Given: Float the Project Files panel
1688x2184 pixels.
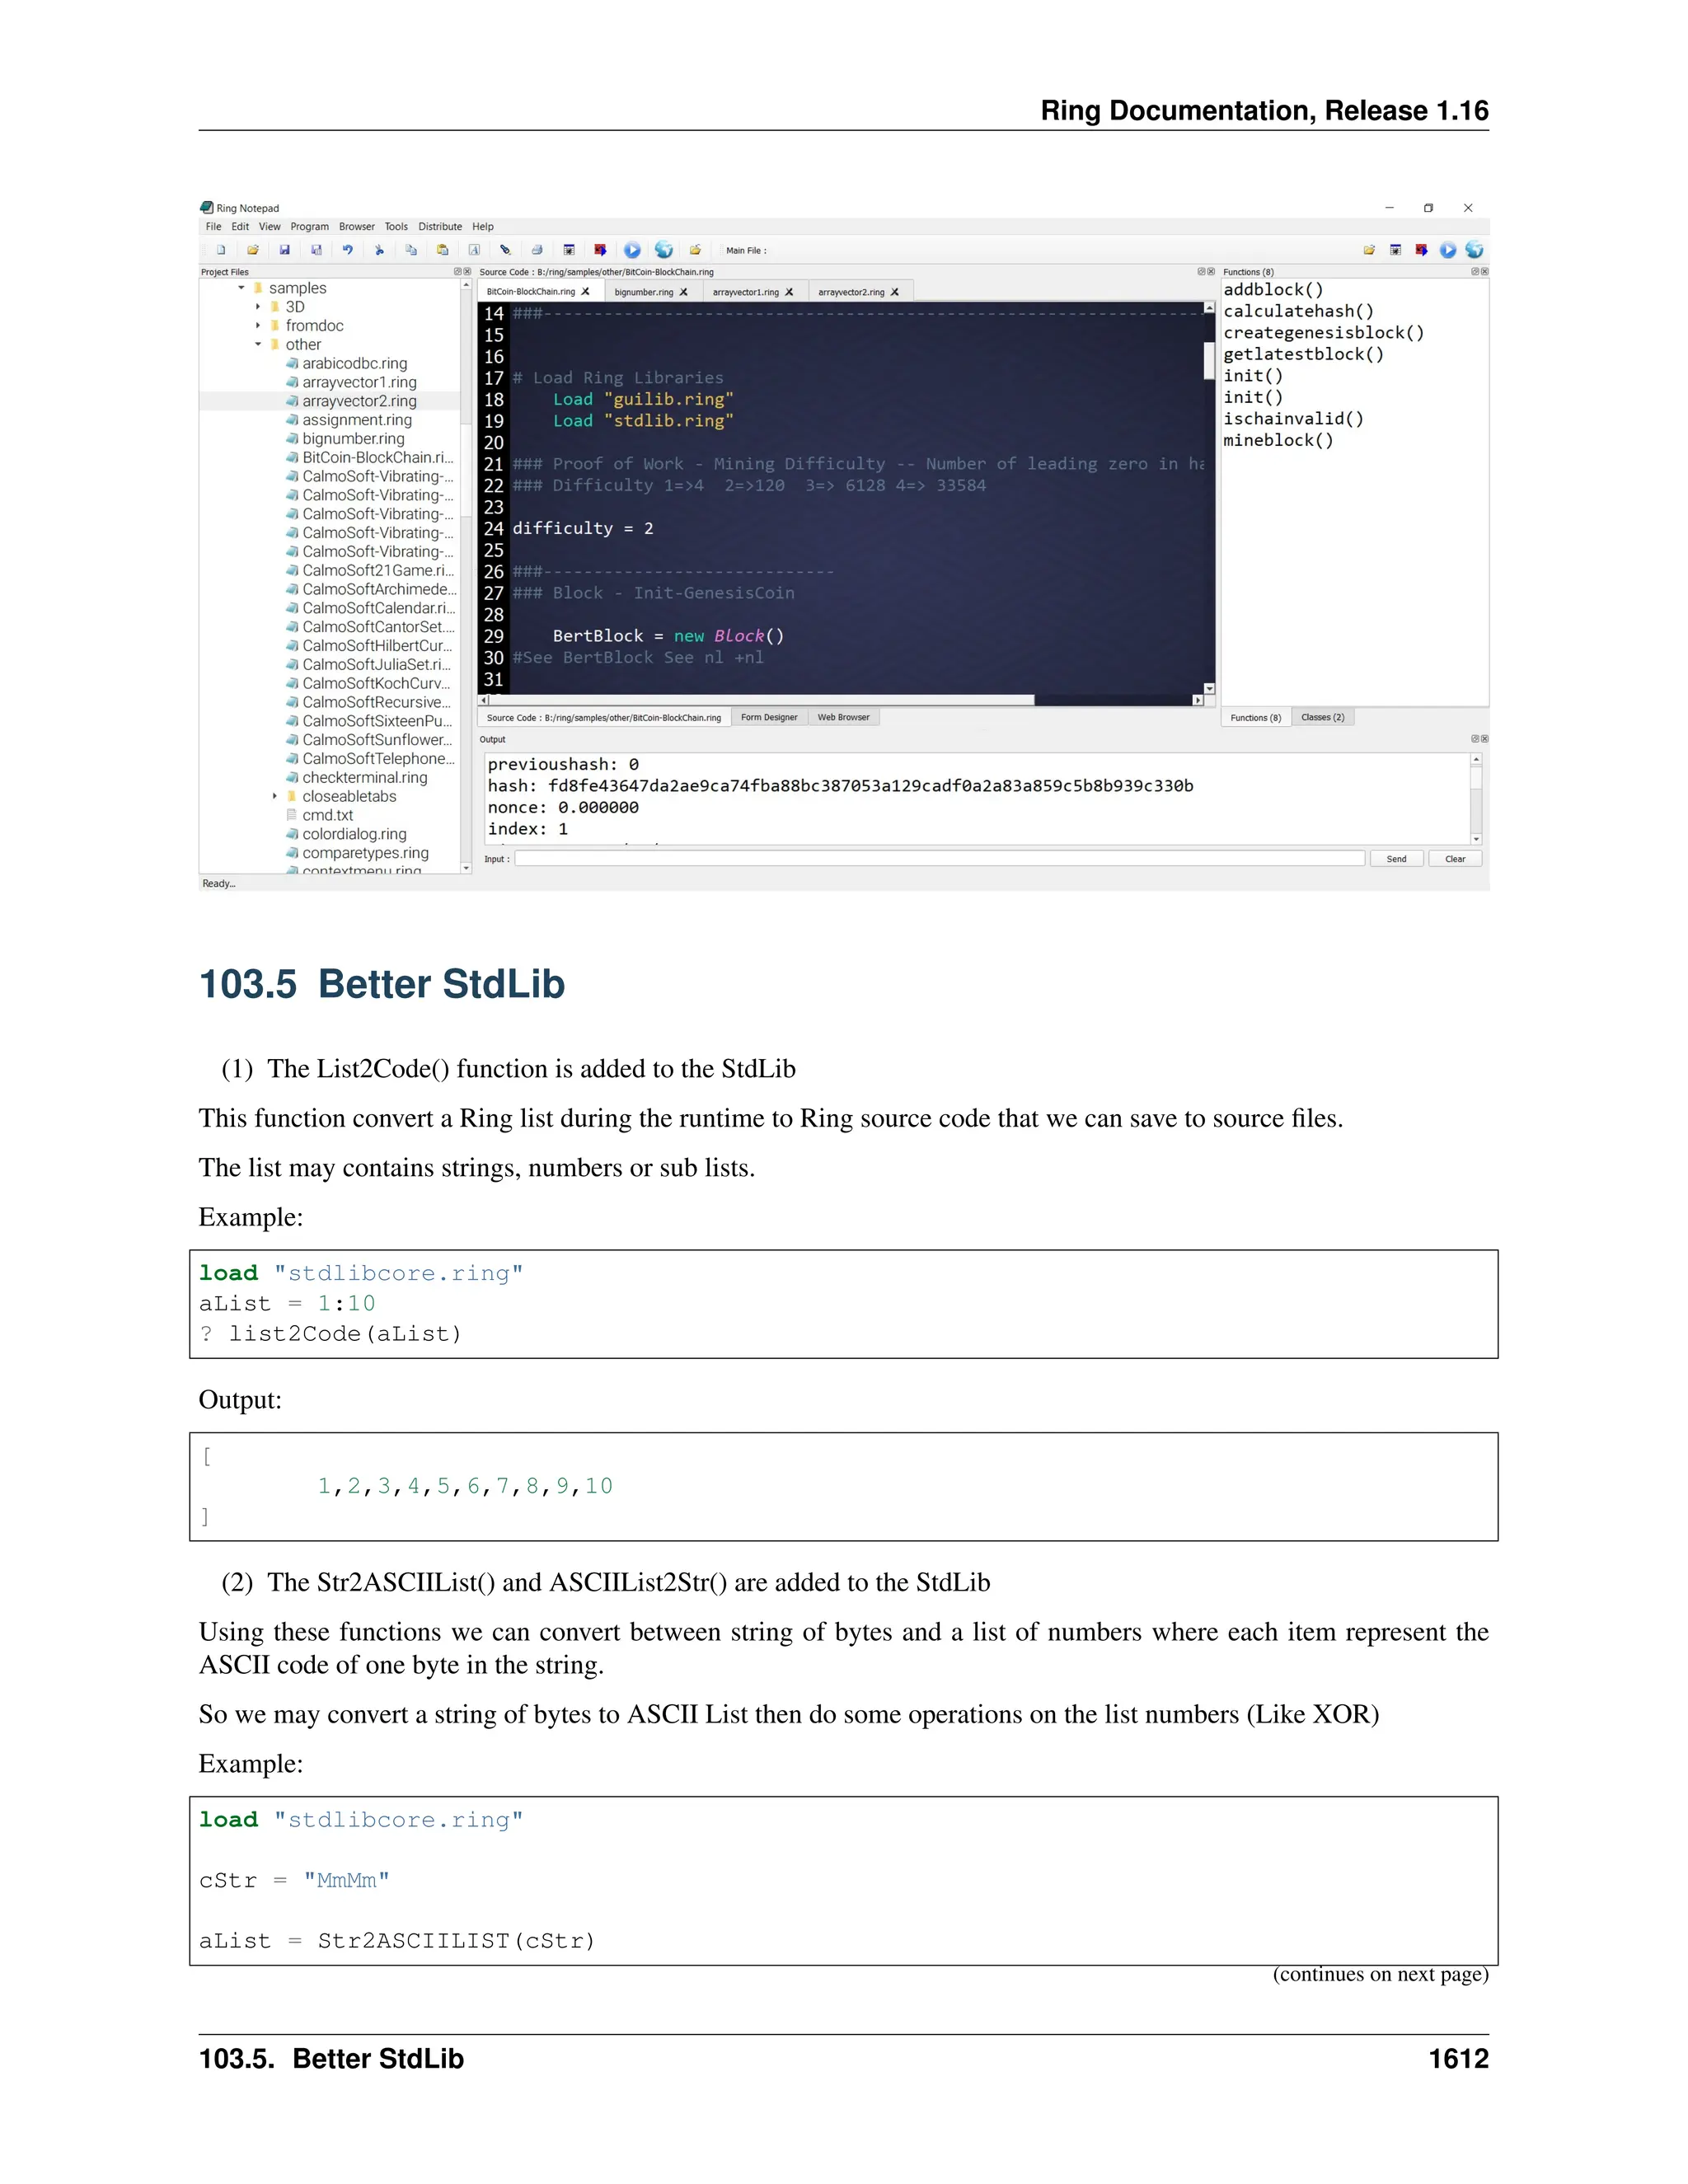Looking at the screenshot, I should (x=458, y=272).
